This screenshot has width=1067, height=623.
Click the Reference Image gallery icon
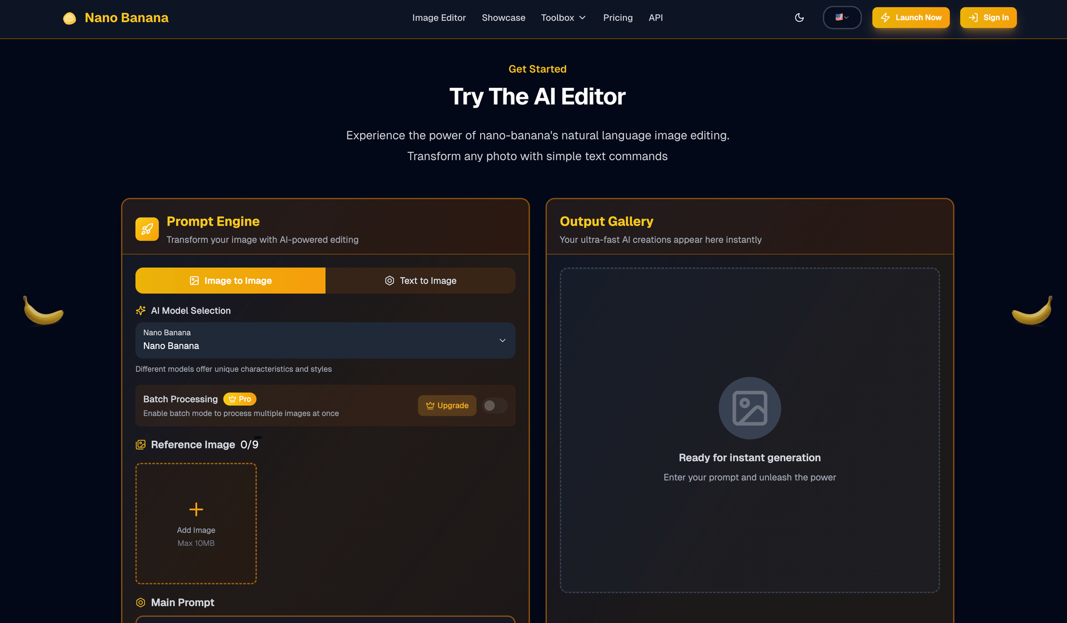[x=141, y=445]
